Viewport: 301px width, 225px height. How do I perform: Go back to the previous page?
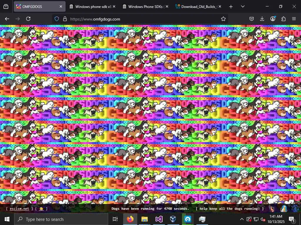coord(7,19)
